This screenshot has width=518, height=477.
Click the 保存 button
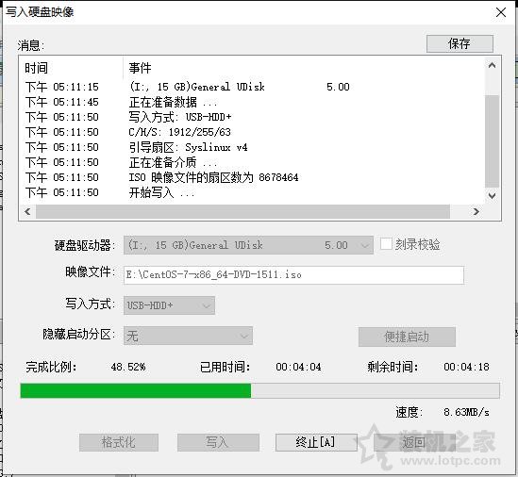pyautogui.click(x=460, y=43)
